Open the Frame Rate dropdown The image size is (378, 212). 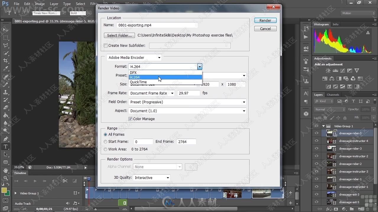pyautogui.click(x=152, y=93)
